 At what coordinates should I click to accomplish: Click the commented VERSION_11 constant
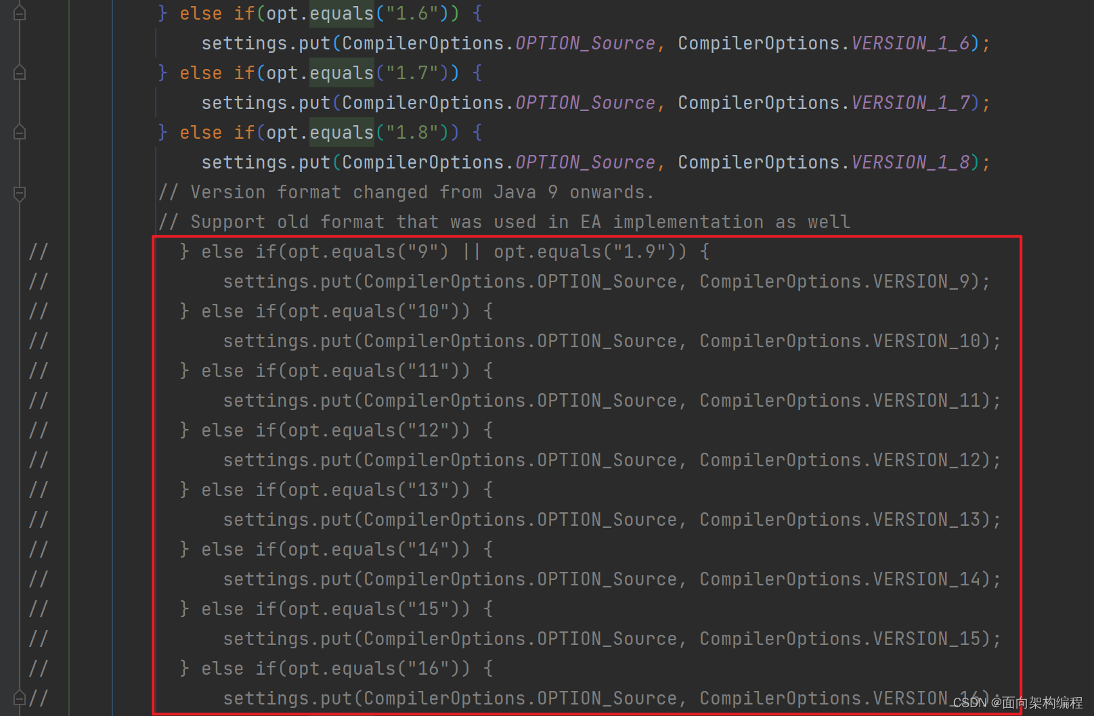(x=927, y=401)
